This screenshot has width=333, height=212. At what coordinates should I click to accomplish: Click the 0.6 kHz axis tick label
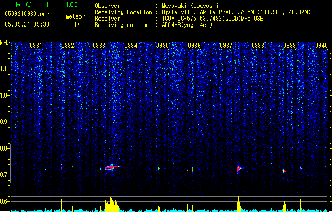4,201
